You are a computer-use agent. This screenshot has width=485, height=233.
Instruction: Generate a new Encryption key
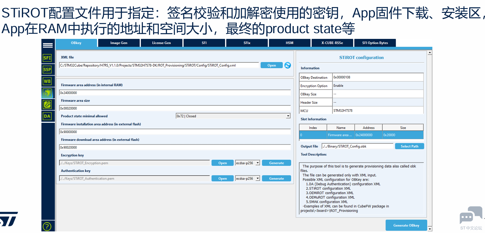pyautogui.click(x=276, y=163)
